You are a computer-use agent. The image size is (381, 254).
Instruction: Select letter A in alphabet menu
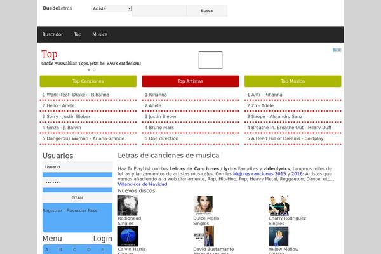[47, 250]
